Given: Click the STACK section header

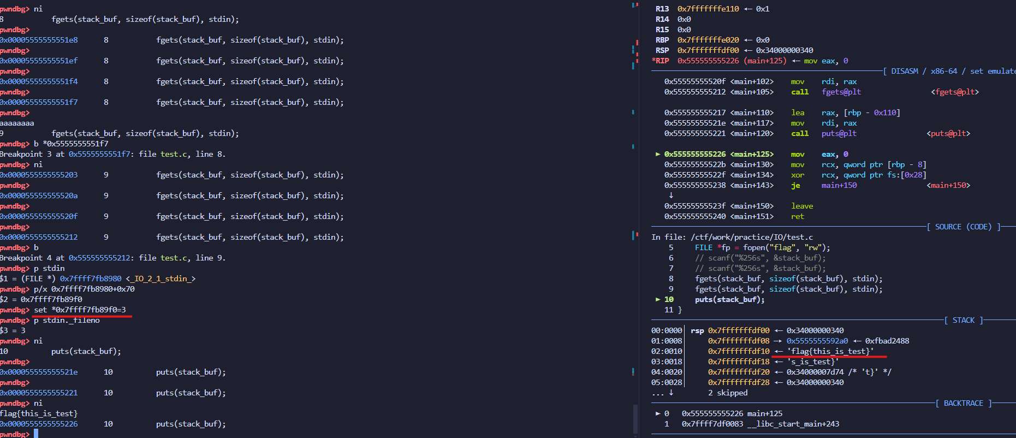Looking at the screenshot, I should click(964, 320).
